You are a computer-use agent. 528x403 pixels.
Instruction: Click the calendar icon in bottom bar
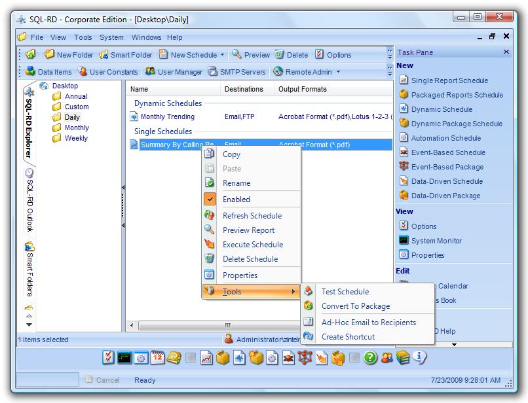click(x=158, y=357)
